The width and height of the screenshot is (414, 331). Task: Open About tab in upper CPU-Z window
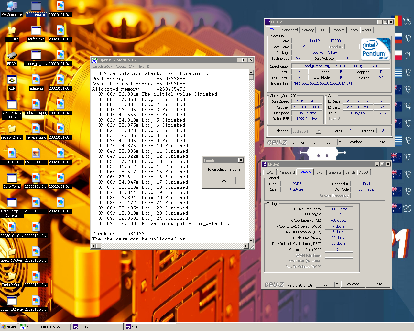tap(367, 30)
